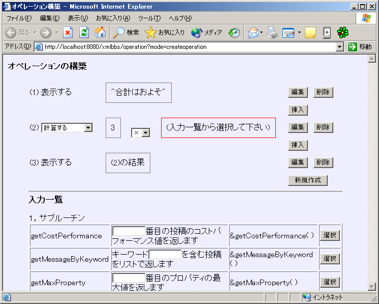Open the ファイル(F) menu
The image size is (379, 304).
tap(19, 18)
